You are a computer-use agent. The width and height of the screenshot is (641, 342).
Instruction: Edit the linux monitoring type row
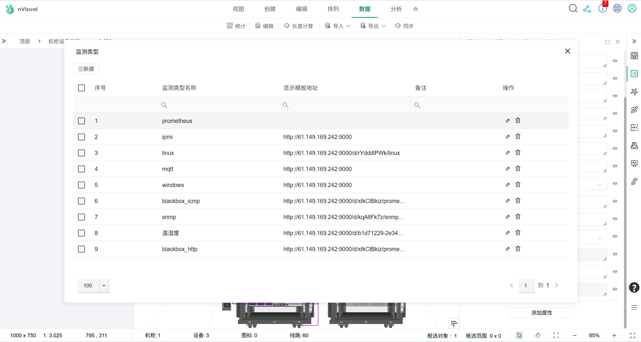tap(508, 153)
